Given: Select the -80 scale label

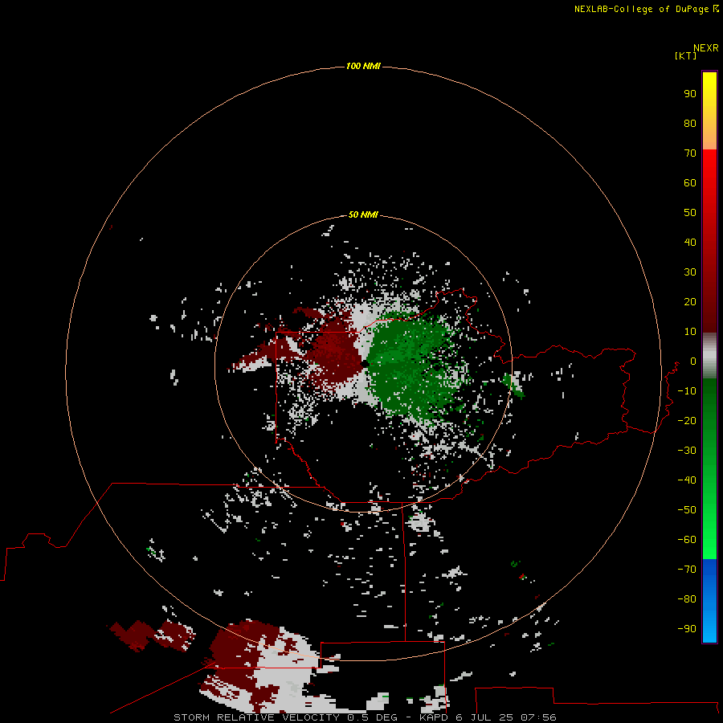Looking at the screenshot, I should [687, 599].
